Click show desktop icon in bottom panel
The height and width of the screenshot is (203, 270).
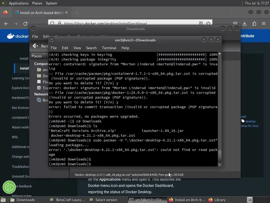pos(3,200)
